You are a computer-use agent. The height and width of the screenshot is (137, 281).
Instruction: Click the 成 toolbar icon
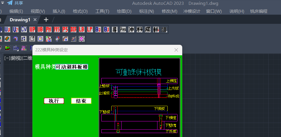click(148, 29)
